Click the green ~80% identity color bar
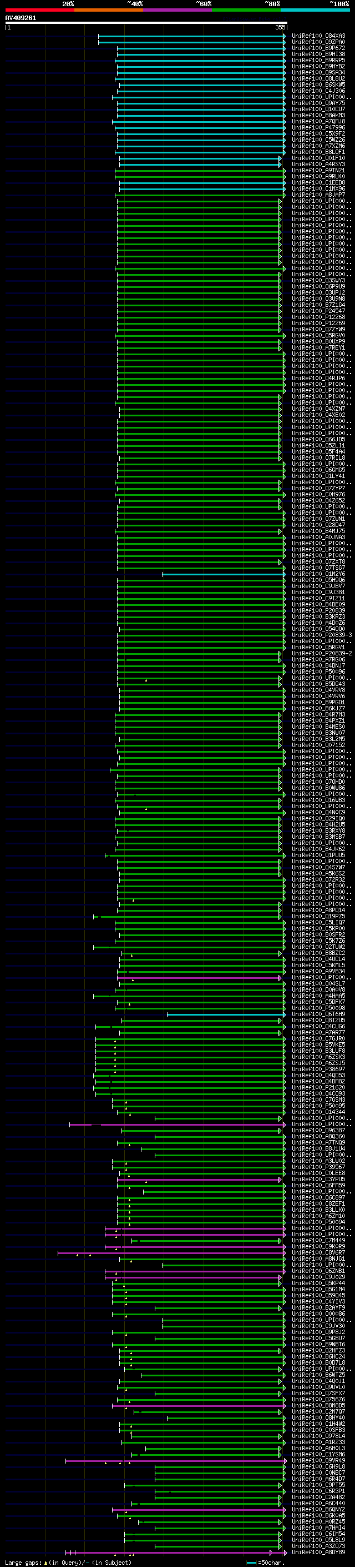The height and width of the screenshot is (1567, 355). (x=246, y=10)
